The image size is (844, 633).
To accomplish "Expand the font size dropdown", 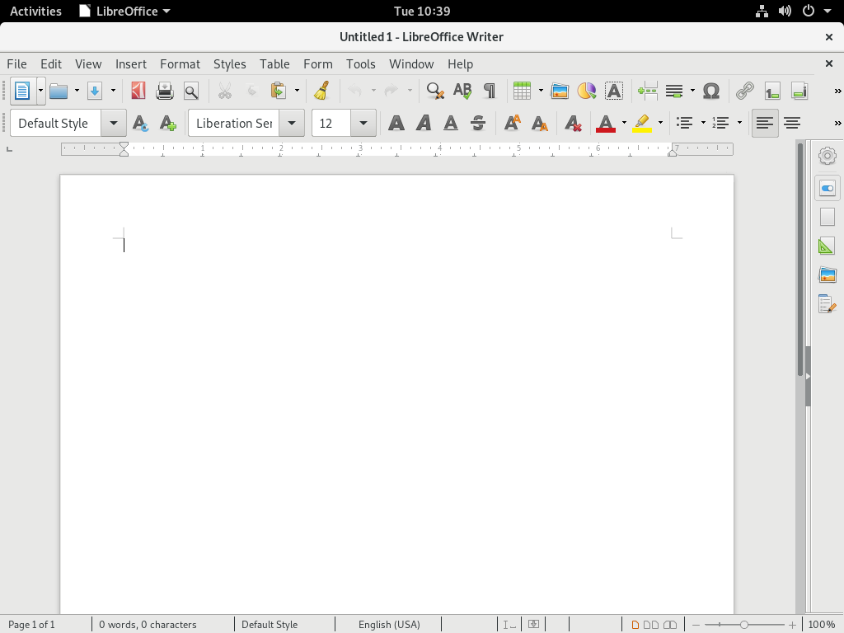I will [x=363, y=124].
